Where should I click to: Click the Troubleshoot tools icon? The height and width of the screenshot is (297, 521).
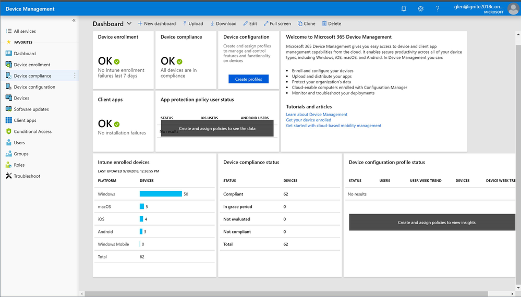point(9,176)
